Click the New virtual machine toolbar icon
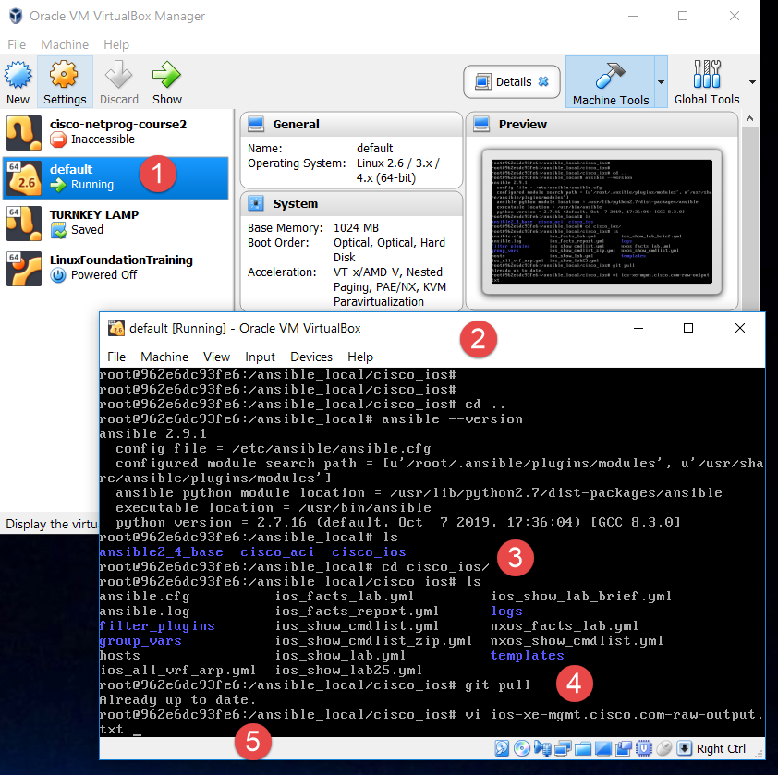This screenshot has width=778, height=775. pyautogui.click(x=18, y=82)
